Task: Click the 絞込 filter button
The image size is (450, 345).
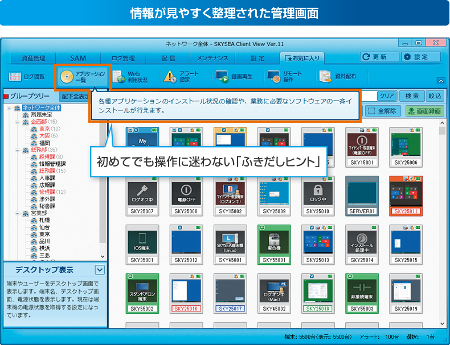Action: (435, 96)
